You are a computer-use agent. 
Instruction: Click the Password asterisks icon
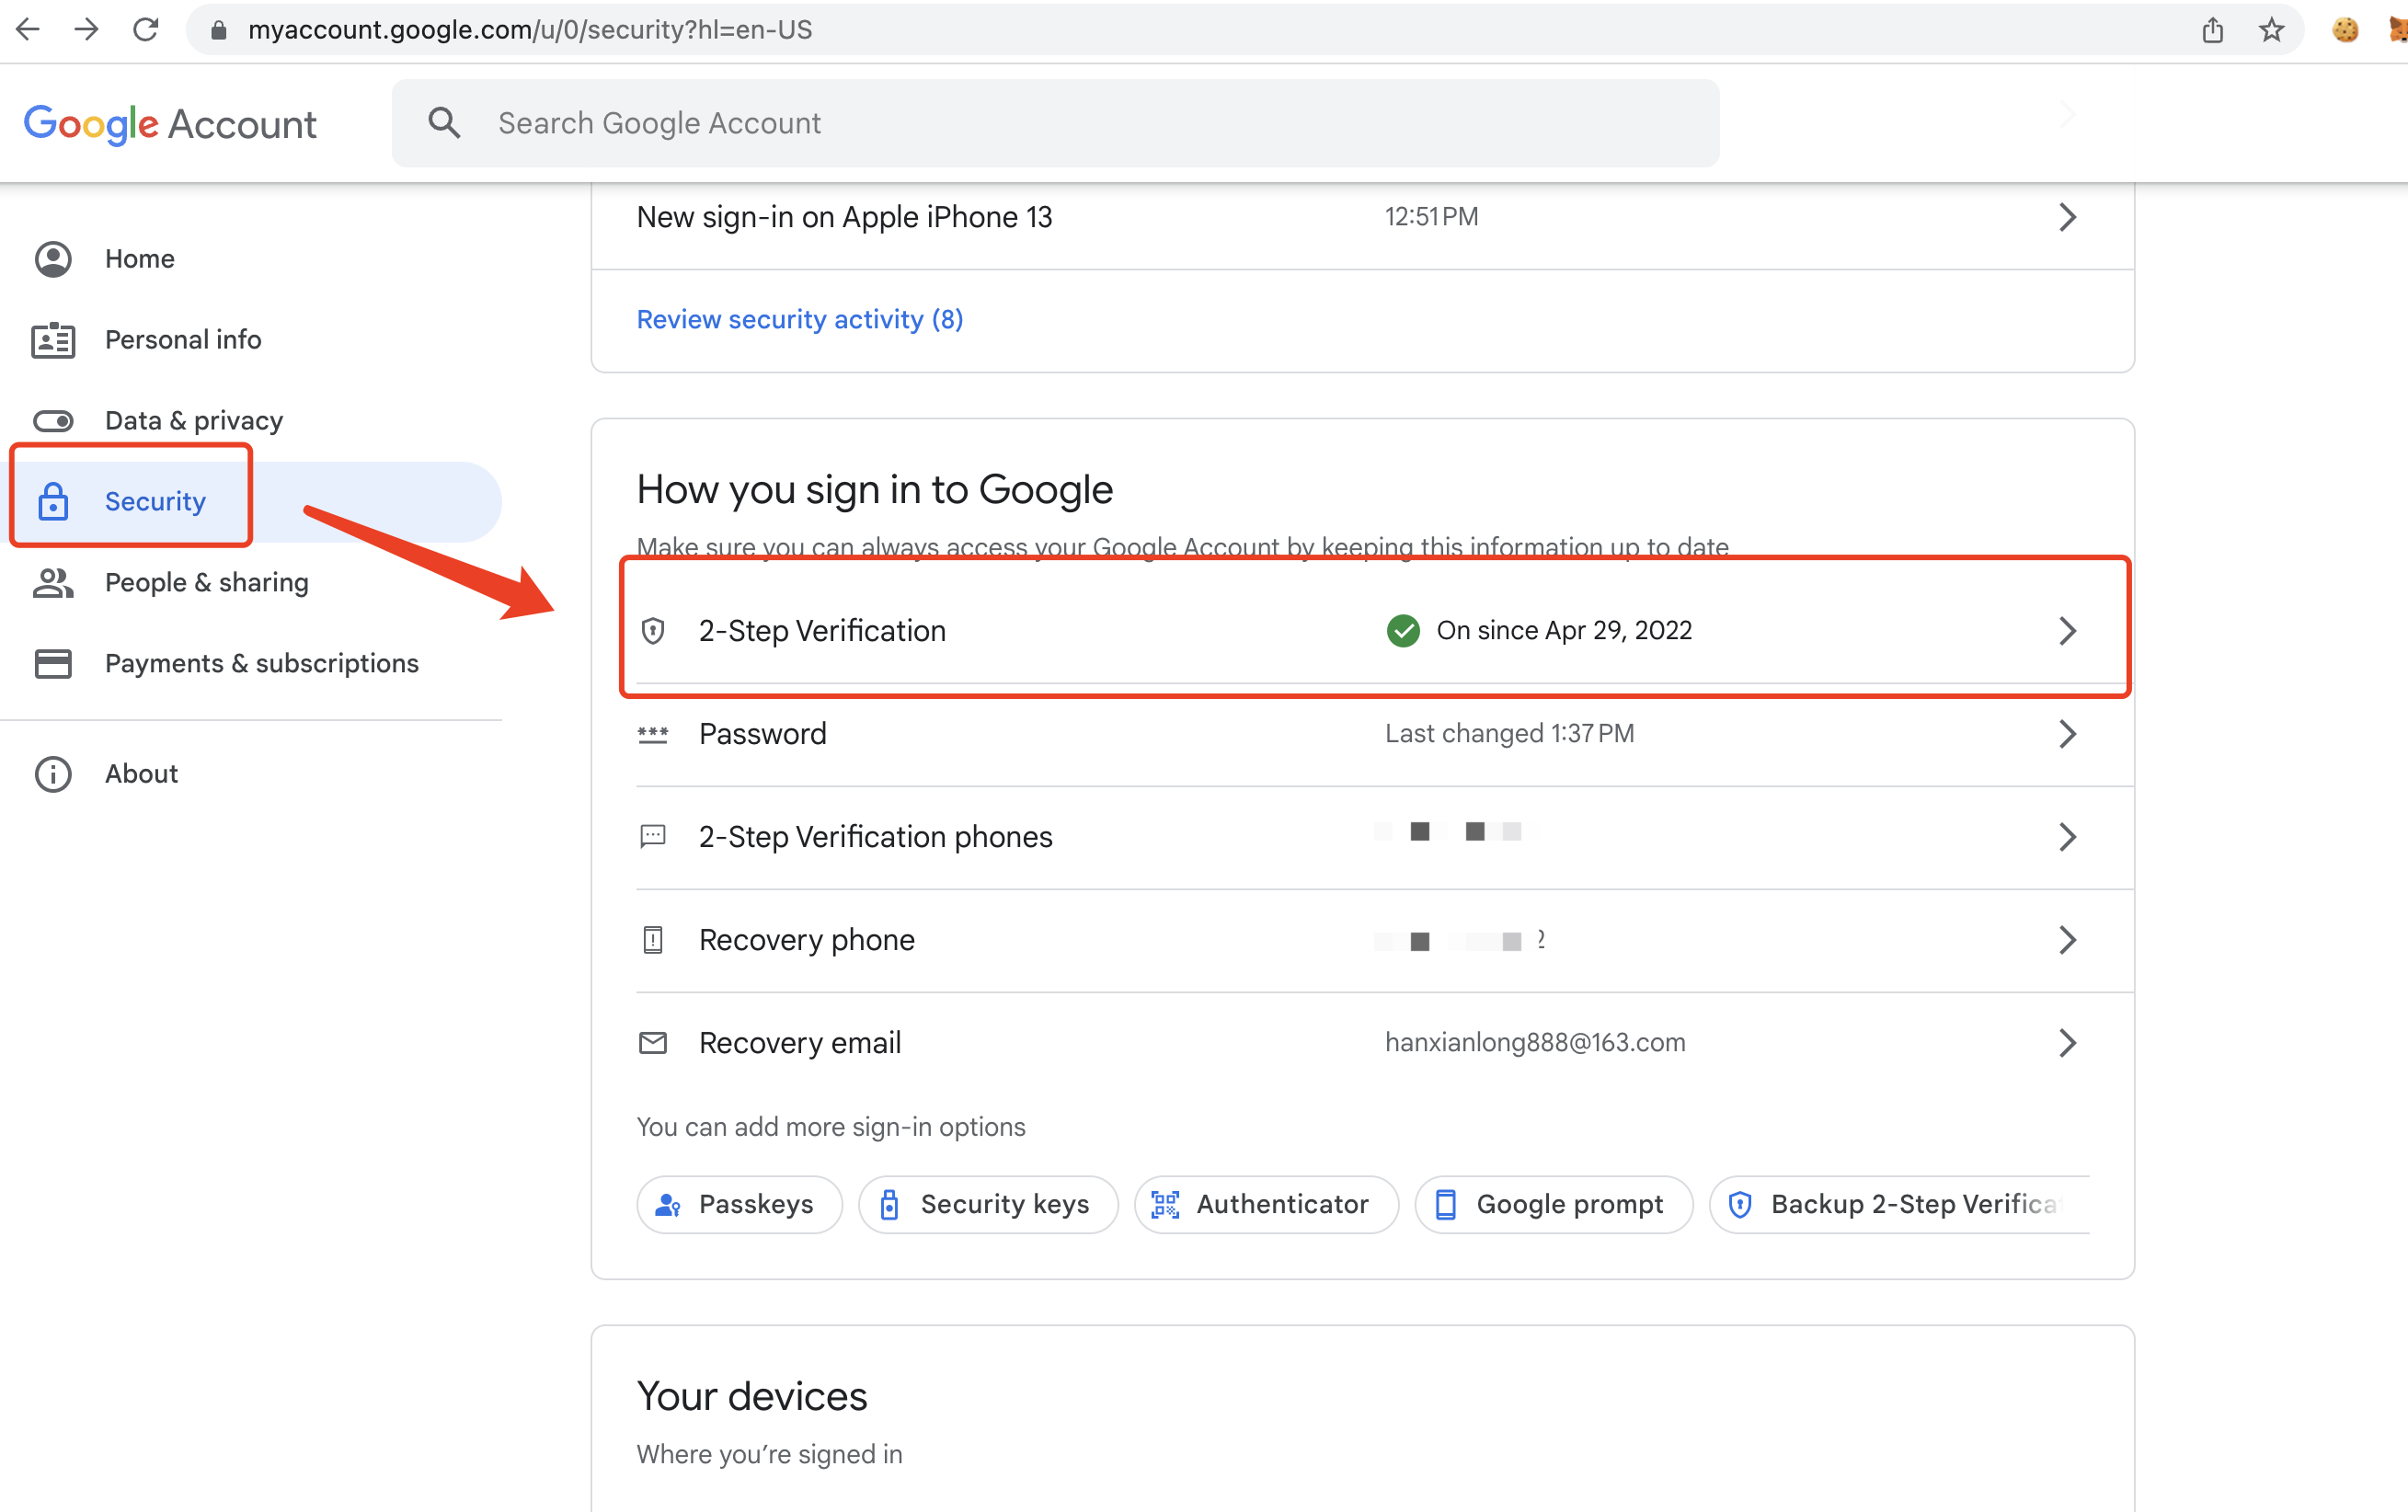tap(653, 735)
